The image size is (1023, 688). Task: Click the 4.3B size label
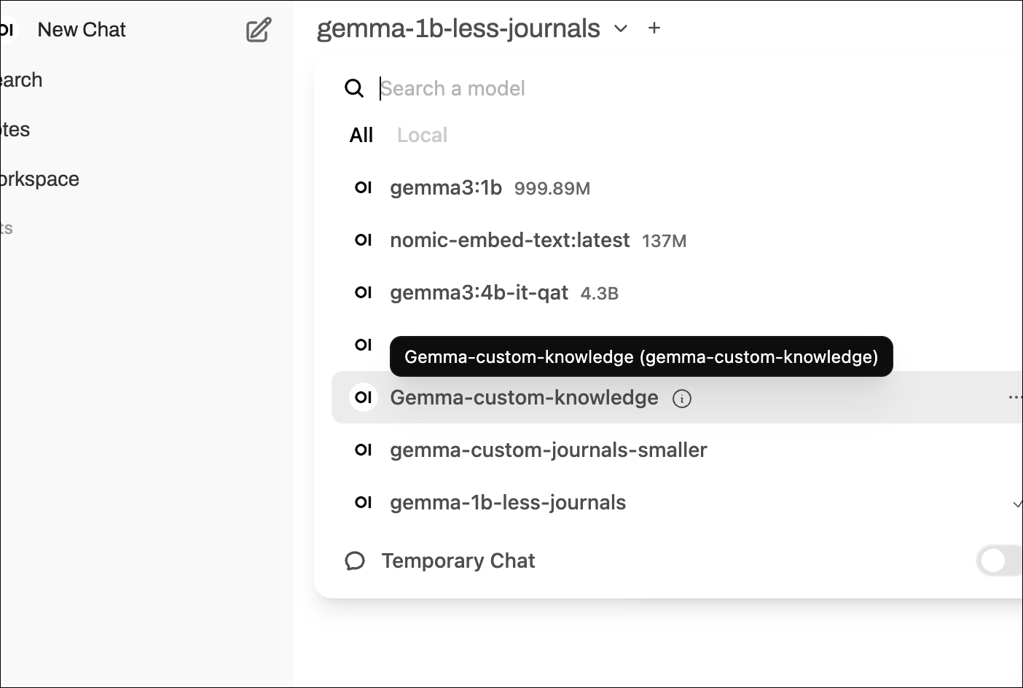[x=600, y=294]
